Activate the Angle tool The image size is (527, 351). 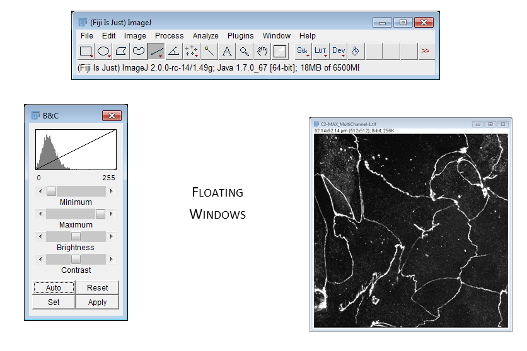[174, 51]
